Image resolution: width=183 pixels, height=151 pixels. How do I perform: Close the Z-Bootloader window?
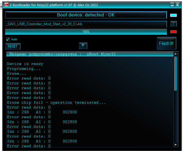178,5
